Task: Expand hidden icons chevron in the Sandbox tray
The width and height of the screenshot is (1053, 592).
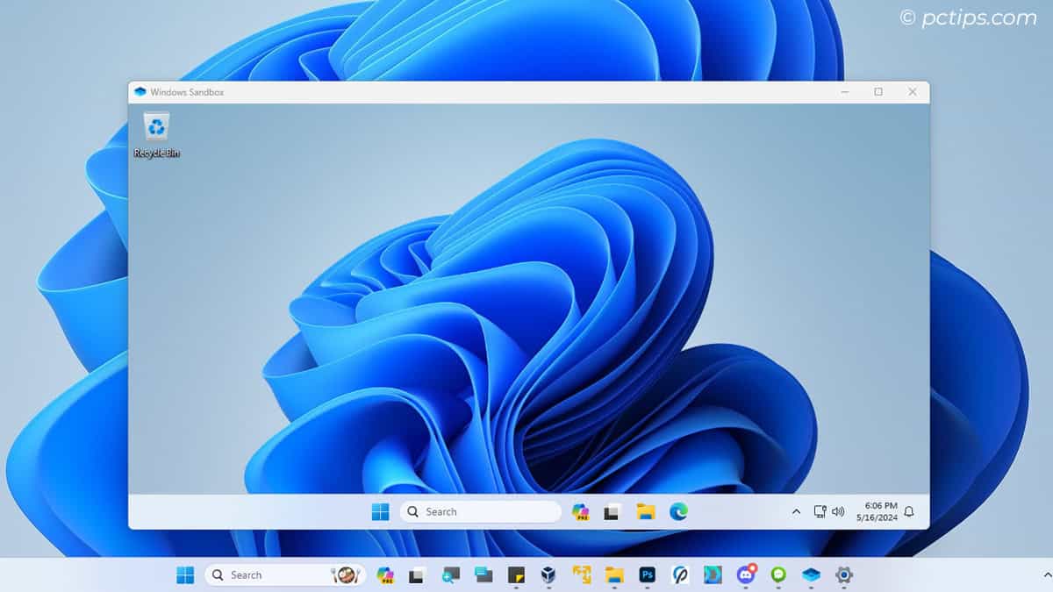Action: click(796, 511)
